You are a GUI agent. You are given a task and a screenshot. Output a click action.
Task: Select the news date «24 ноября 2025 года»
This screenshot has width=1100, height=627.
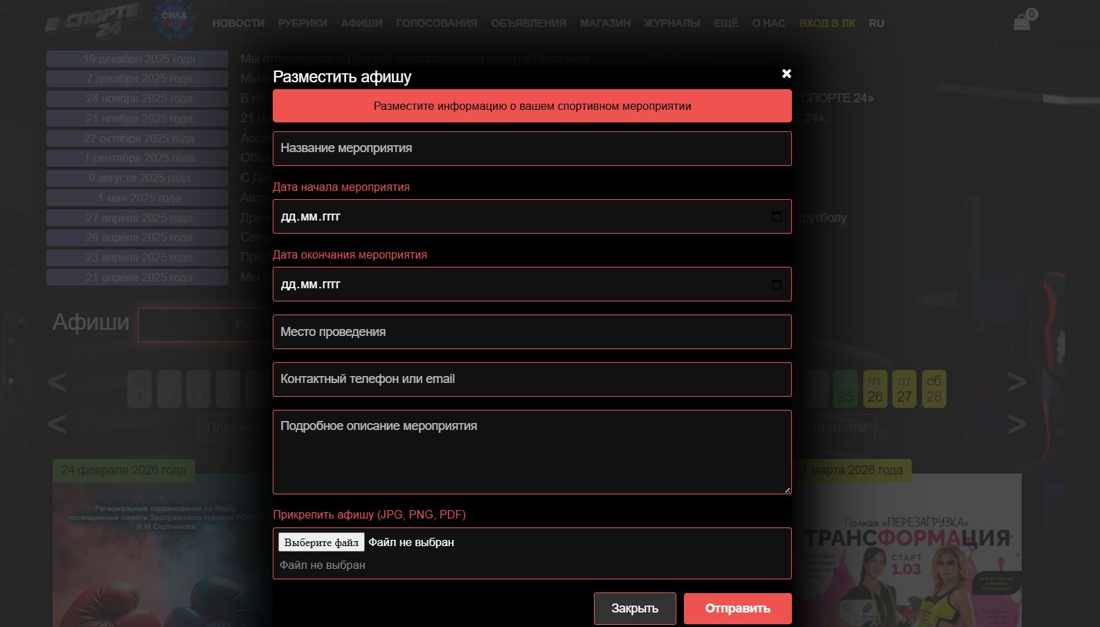[x=138, y=99]
